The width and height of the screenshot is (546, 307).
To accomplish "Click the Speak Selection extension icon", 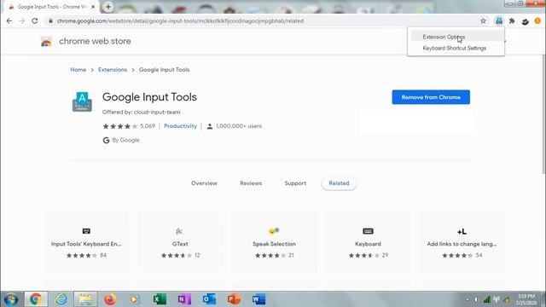I will pyautogui.click(x=274, y=230).
